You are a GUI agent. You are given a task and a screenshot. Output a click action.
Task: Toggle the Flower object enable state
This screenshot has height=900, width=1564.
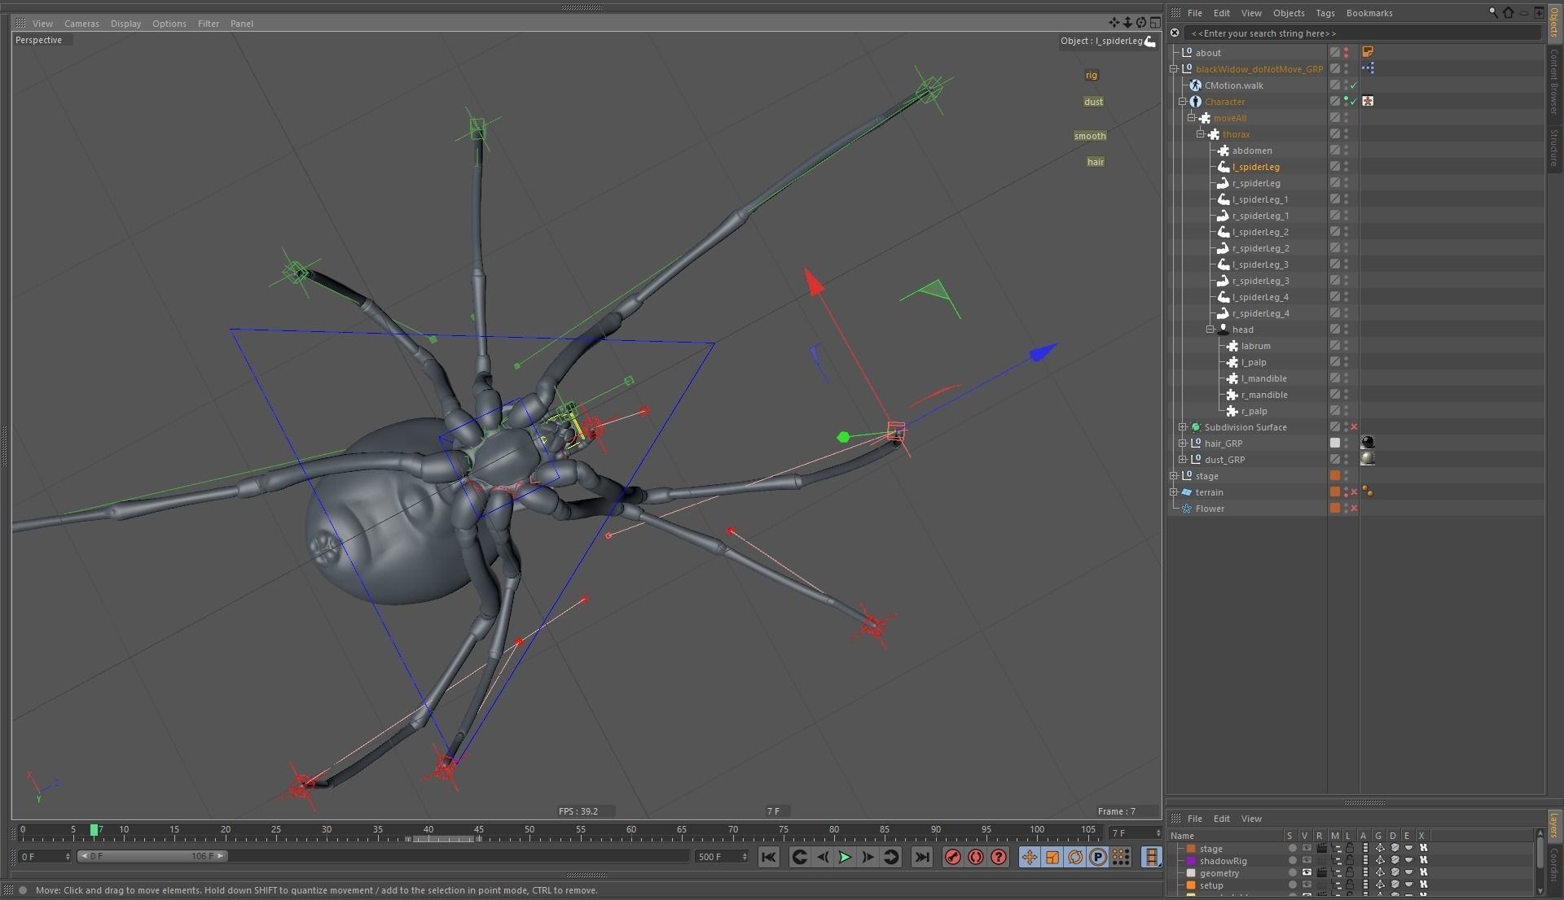point(1354,509)
